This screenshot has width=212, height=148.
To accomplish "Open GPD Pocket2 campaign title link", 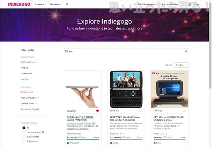I will (80, 118).
